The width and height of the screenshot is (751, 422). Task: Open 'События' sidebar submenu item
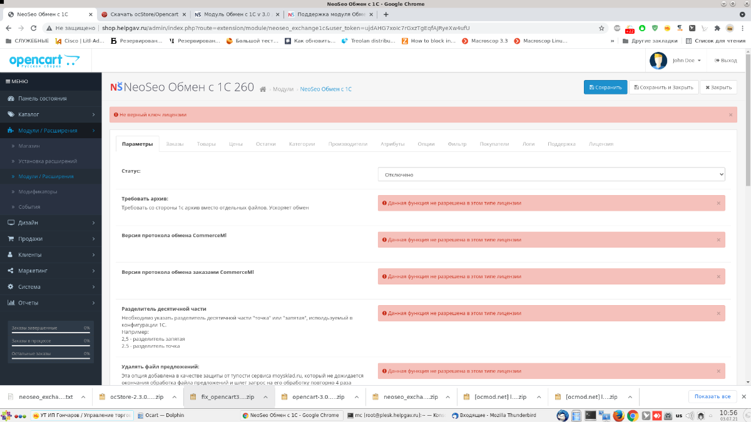pyautogui.click(x=29, y=206)
